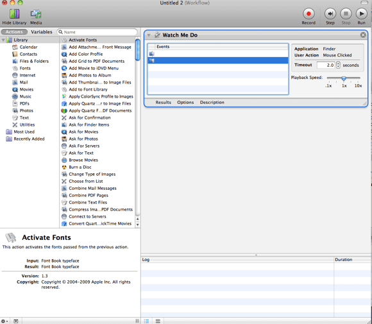The width and height of the screenshot is (372, 324).
Task: Open the gear action menu
Action: pos(4,321)
